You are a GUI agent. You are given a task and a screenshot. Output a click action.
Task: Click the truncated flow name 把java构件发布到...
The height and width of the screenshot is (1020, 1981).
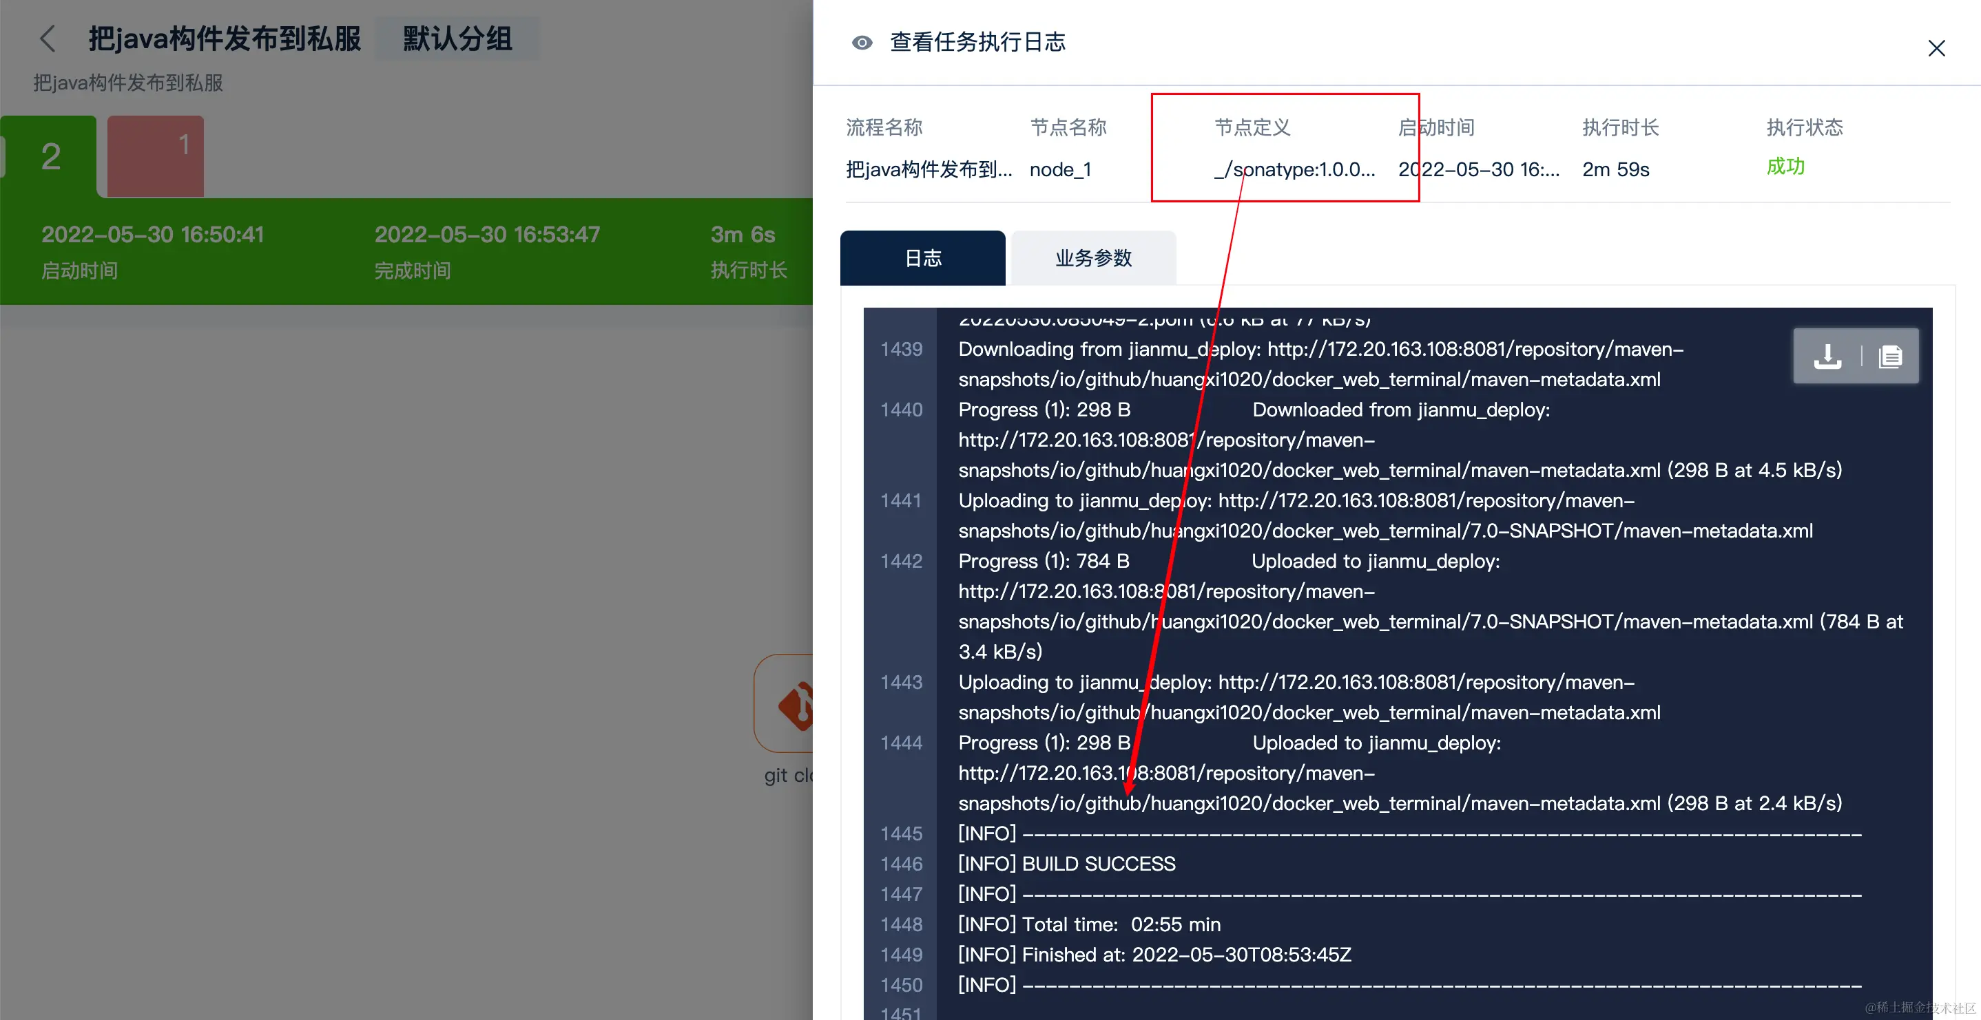click(929, 169)
